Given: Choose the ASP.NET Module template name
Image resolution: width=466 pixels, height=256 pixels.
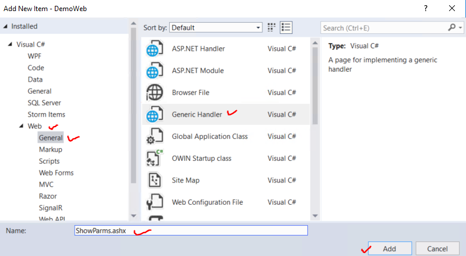Looking at the screenshot, I should (198, 71).
